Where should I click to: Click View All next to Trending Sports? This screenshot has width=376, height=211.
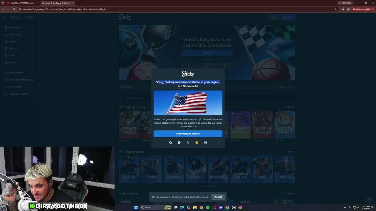(291, 152)
